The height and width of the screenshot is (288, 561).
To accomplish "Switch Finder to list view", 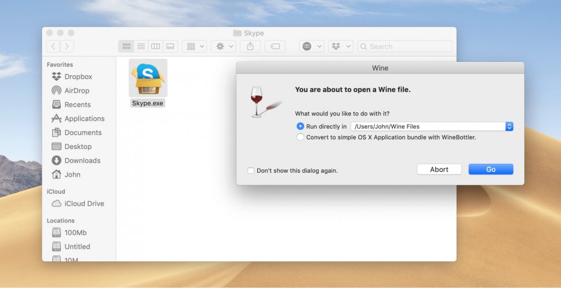I will pos(141,46).
